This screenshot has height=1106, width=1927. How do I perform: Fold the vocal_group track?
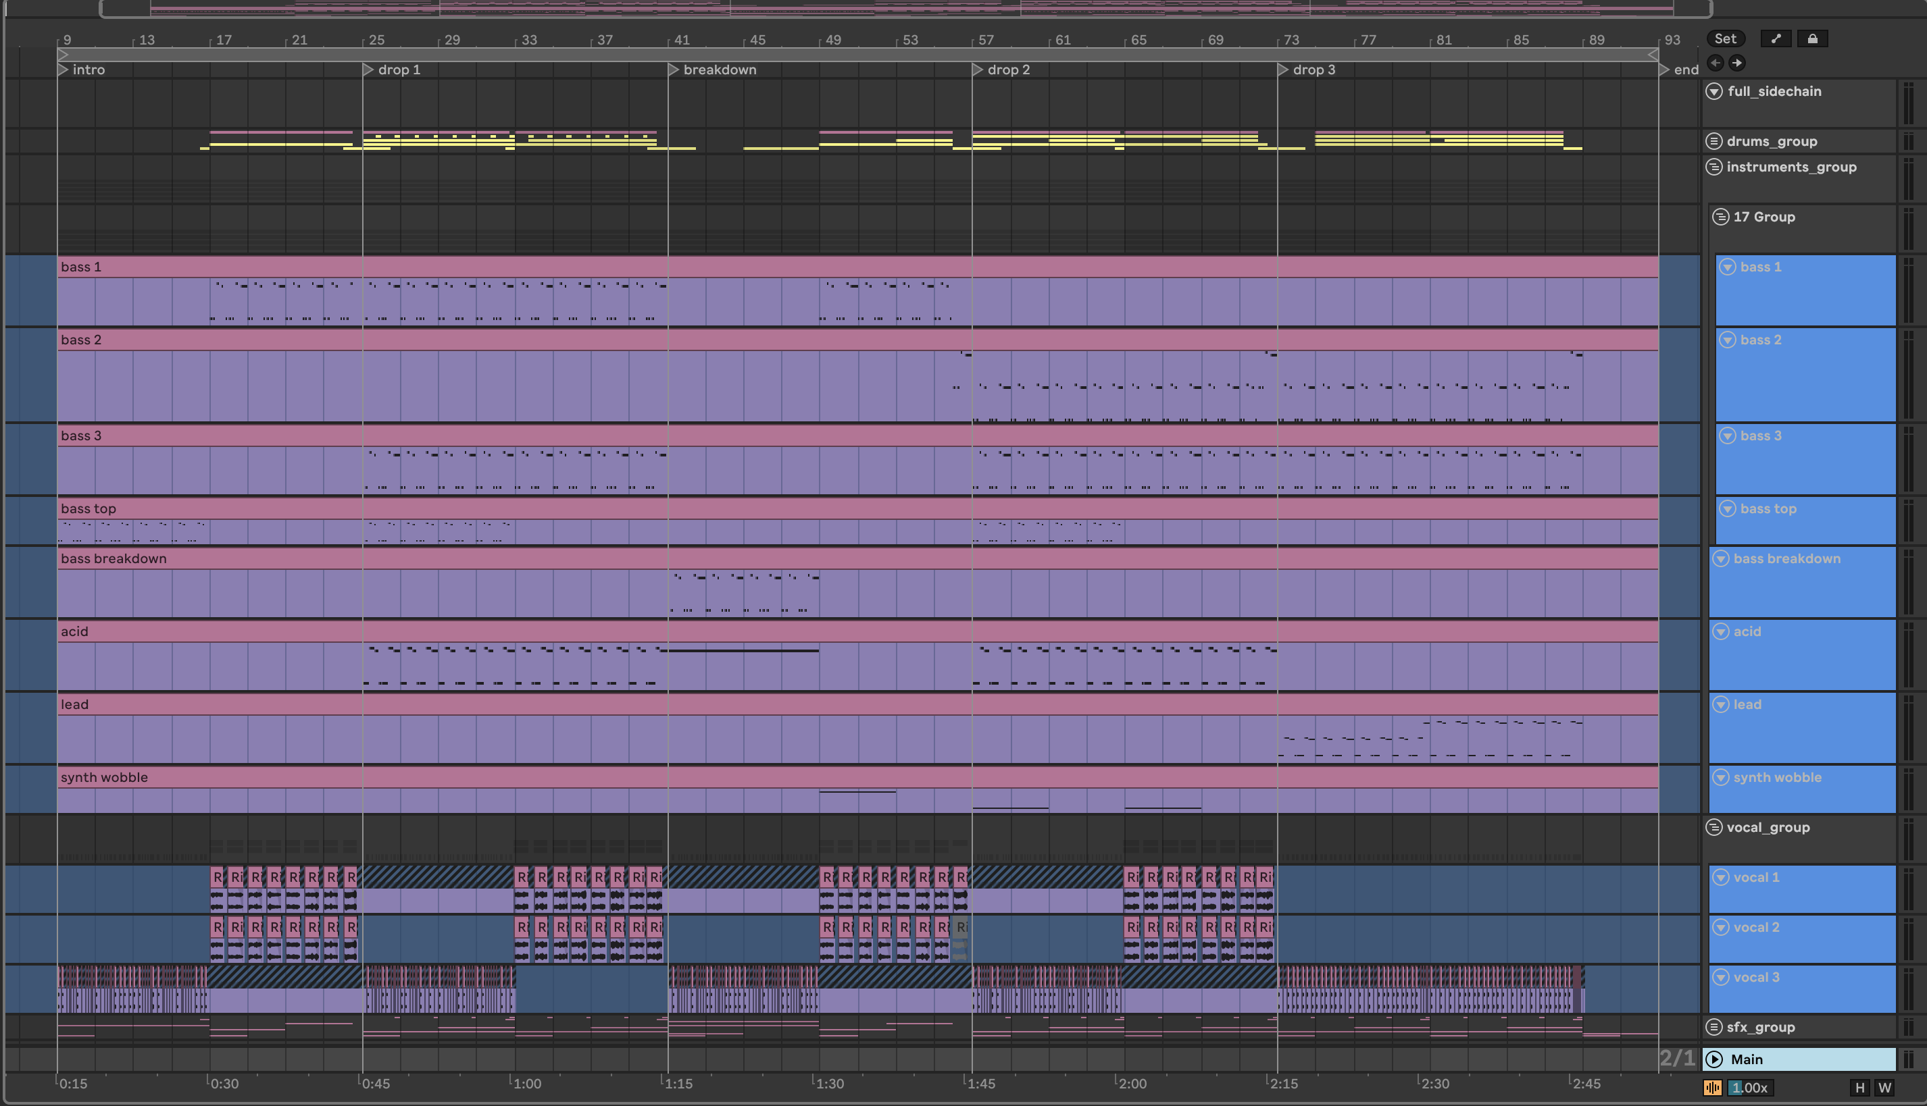pyautogui.click(x=1713, y=827)
